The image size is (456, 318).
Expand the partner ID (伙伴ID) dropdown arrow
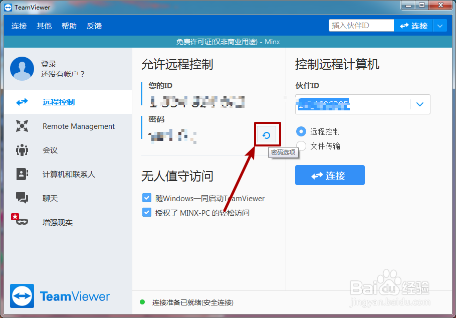click(420, 104)
